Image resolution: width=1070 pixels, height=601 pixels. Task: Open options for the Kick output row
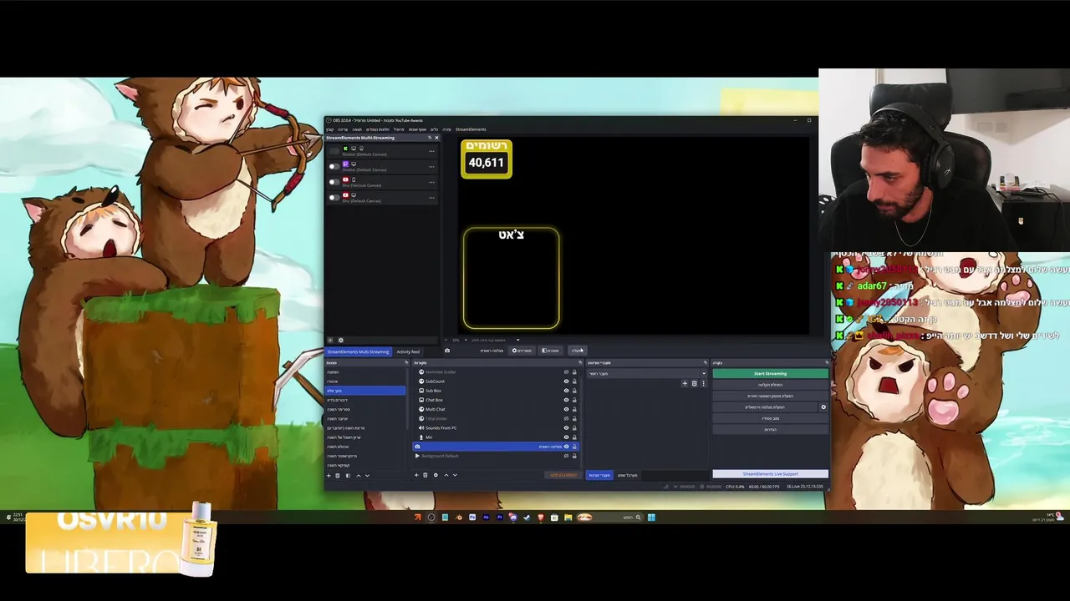tap(431, 151)
